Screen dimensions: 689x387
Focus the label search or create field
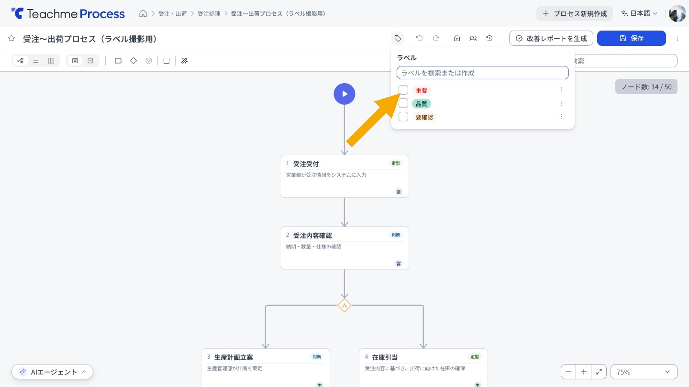pyautogui.click(x=483, y=73)
